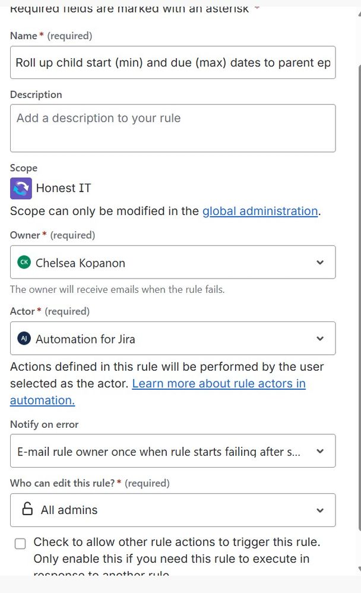
Task: Click the chevron on the Owner selector
Action: click(320, 262)
